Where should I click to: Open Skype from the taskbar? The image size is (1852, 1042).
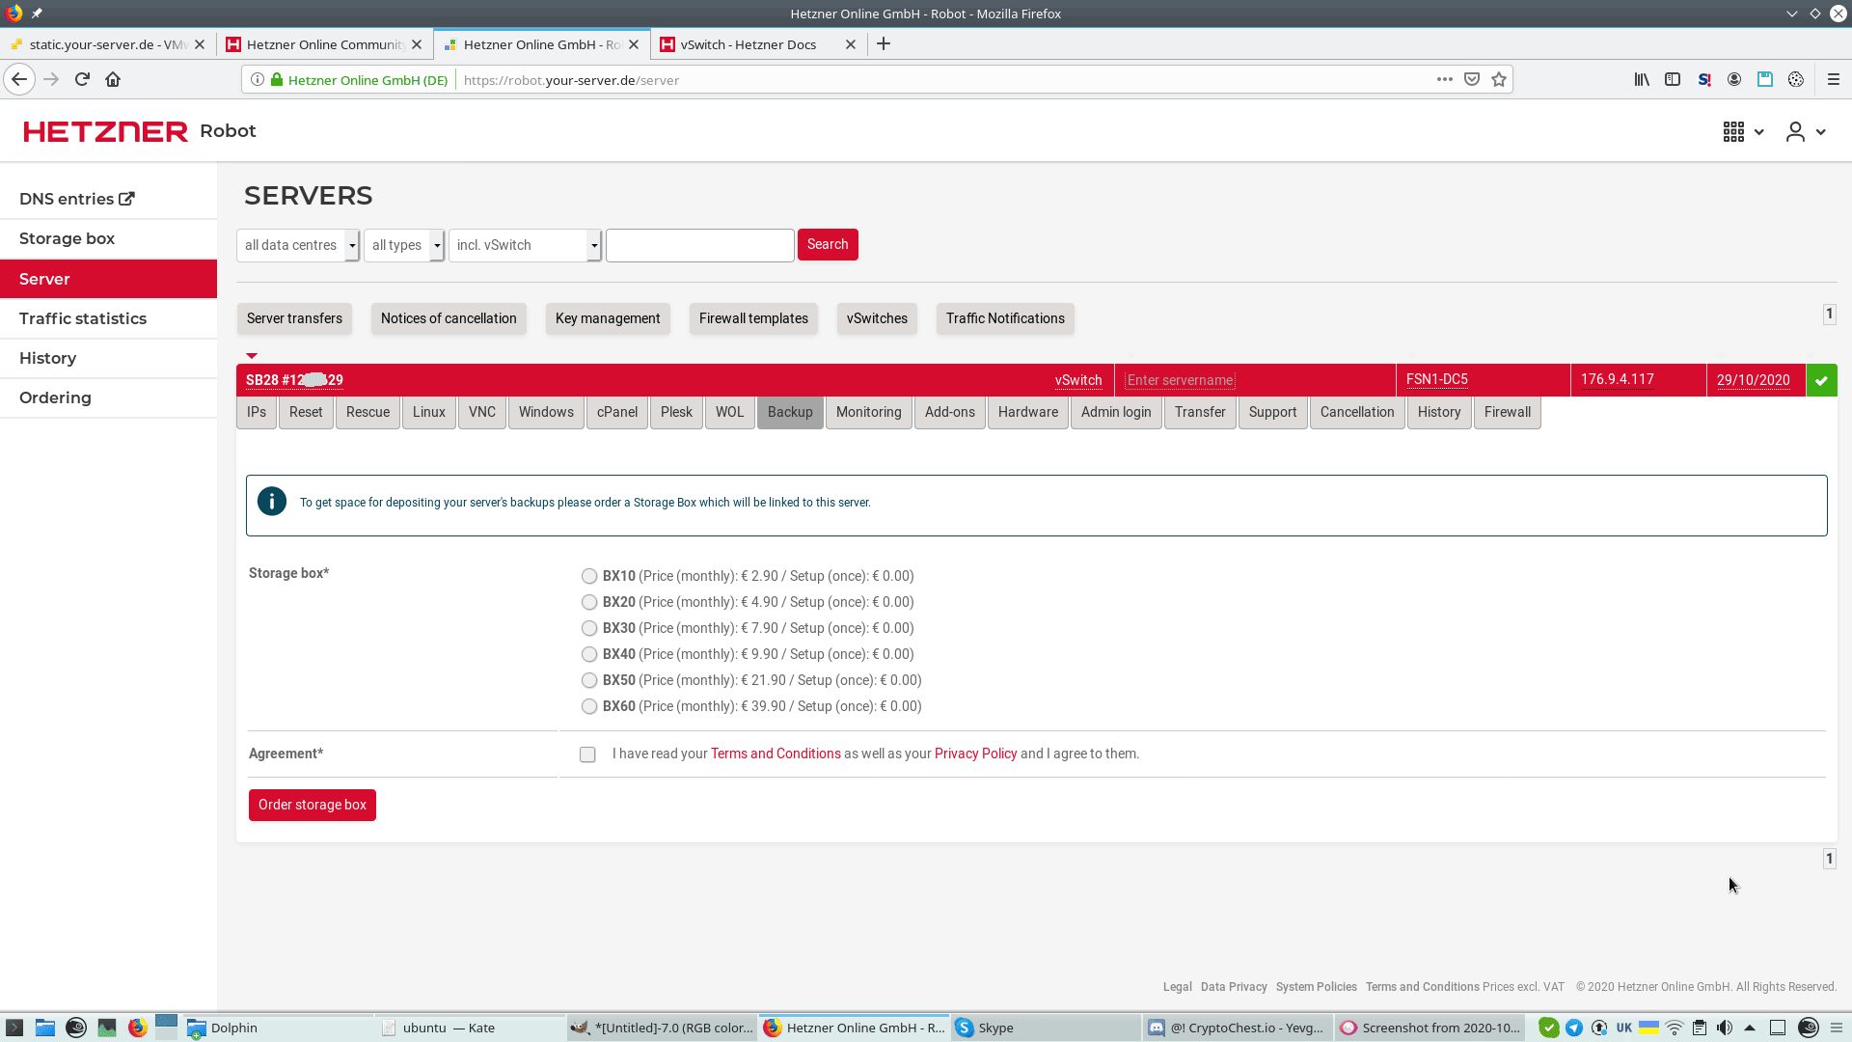994,1028
